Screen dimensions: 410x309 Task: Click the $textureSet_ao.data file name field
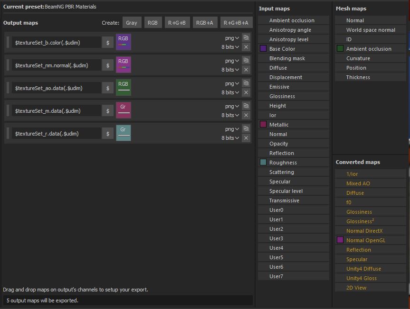57,88
